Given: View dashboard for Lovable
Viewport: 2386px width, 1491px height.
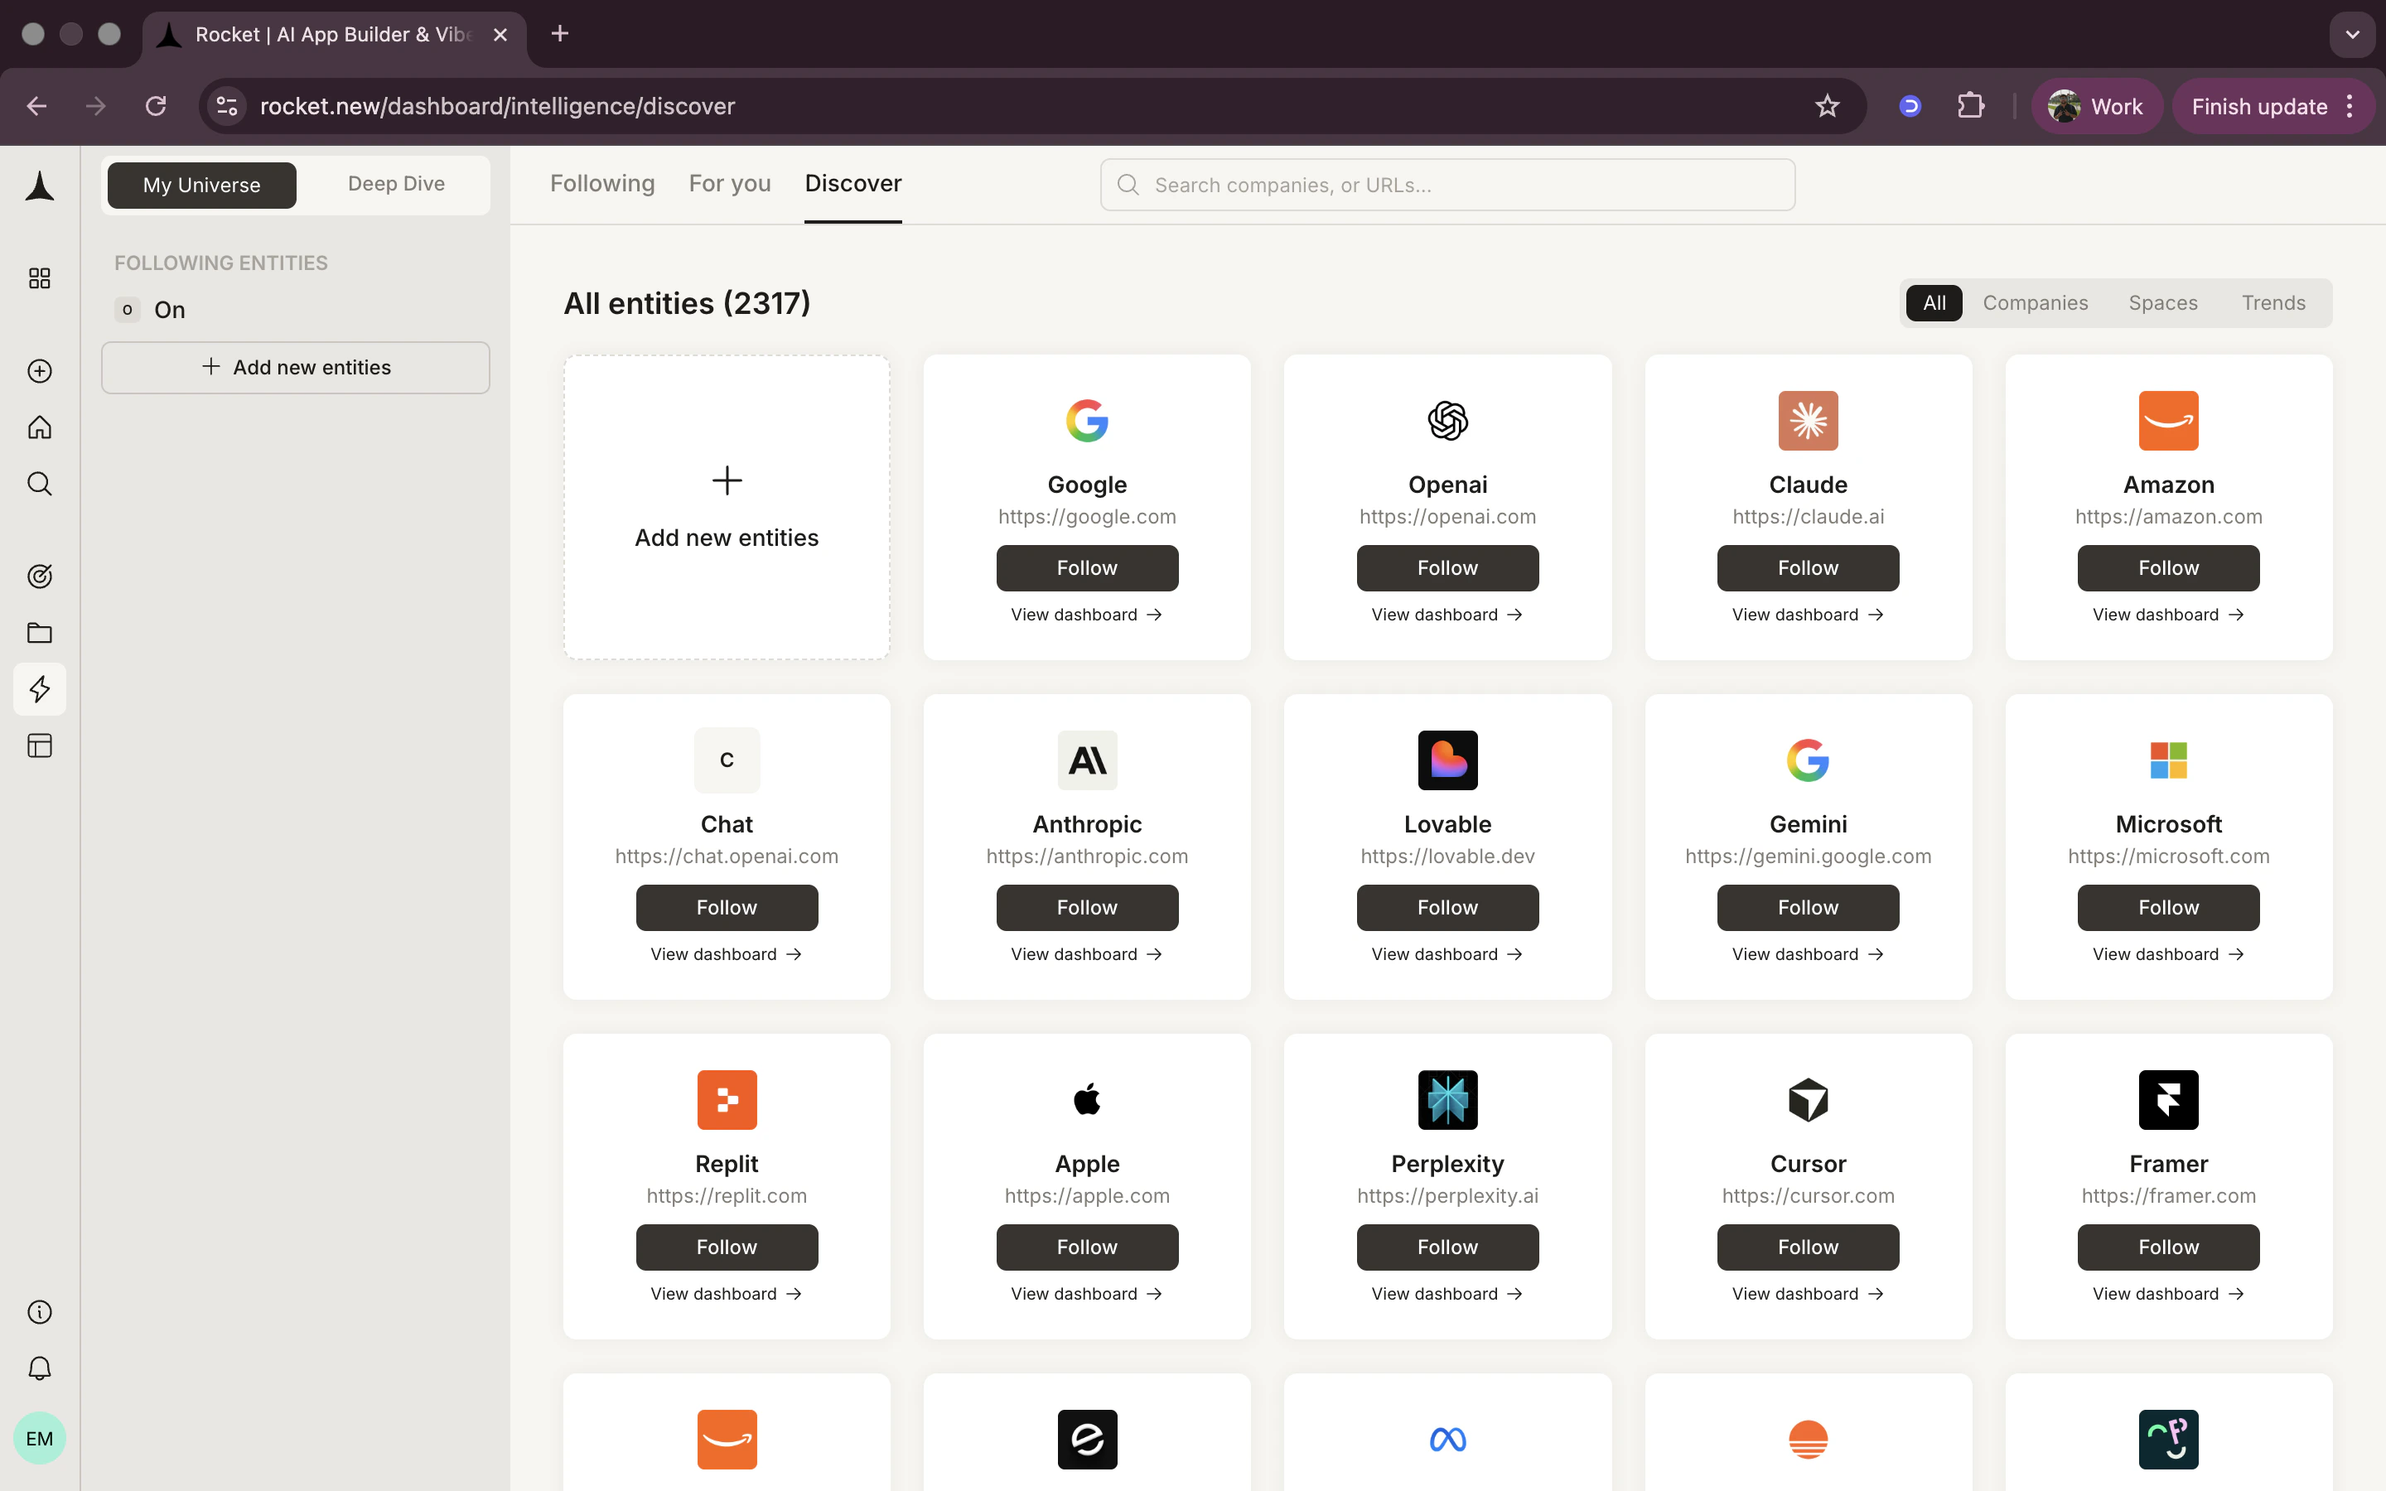Looking at the screenshot, I should [1447, 953].
